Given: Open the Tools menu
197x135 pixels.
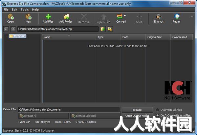Looking at the screenshot, I should pyautogui.click(x=25, y=10).
